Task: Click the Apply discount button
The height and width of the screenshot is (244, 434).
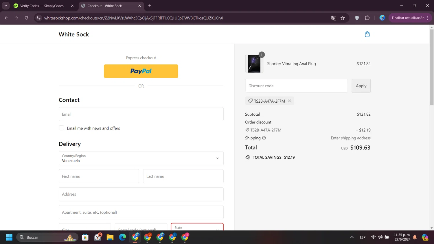Action: (x=361, y=86)
